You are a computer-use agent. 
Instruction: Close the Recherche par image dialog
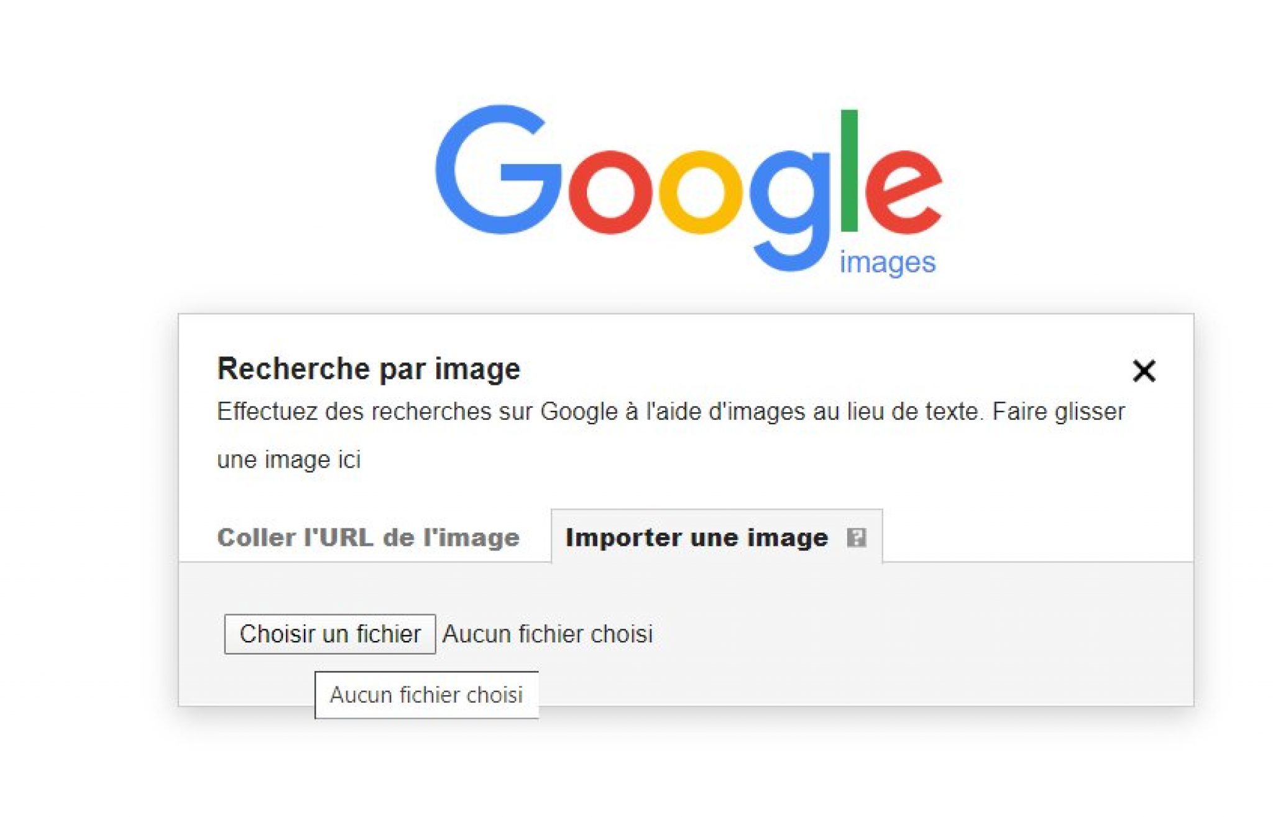click(x=1143, y=371)
